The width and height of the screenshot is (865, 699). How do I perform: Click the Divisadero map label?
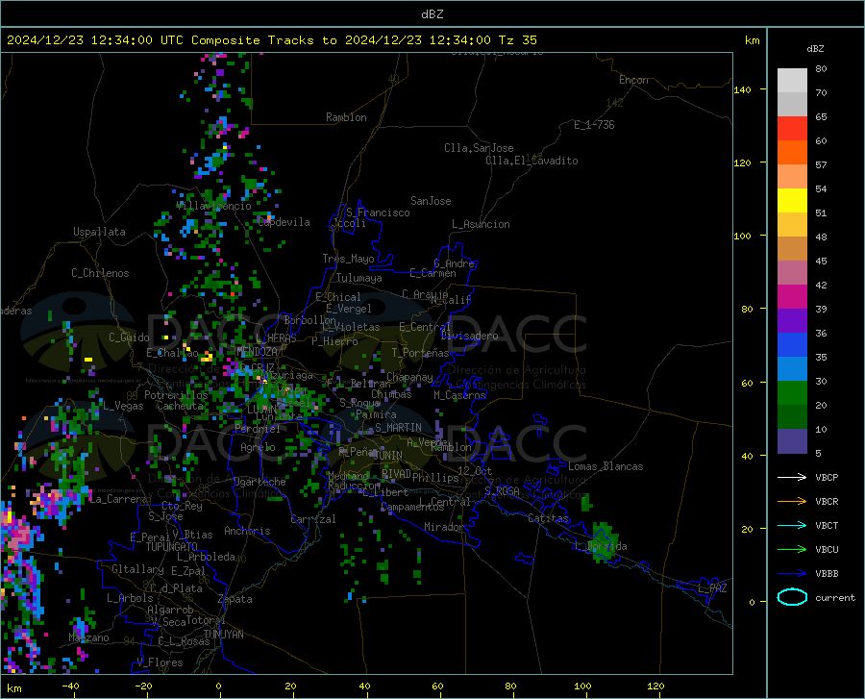469,336
